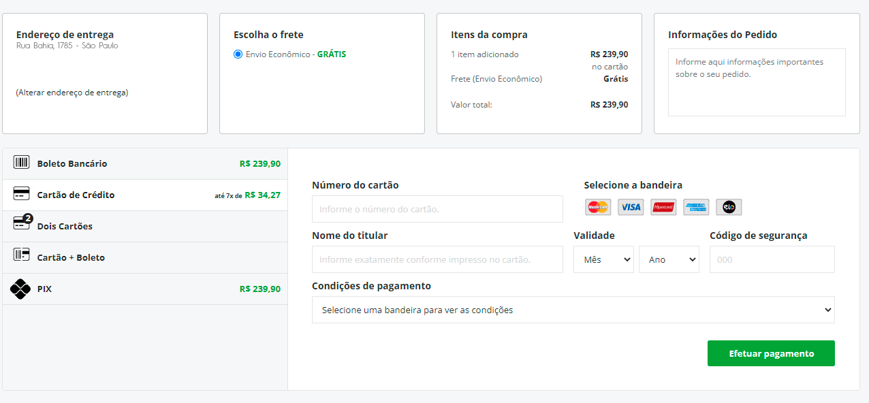Click the Escolha o frete heading
869x403 pixels.
(x=268, y=35)
